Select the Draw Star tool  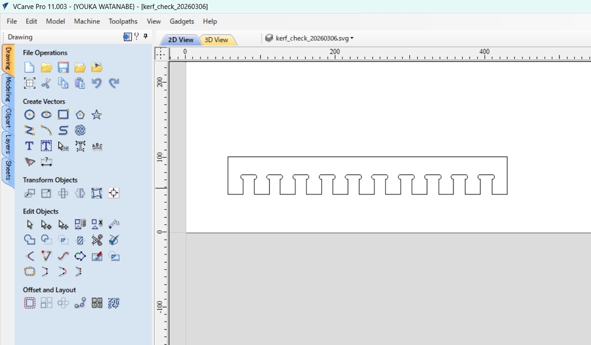pos(97,114)
